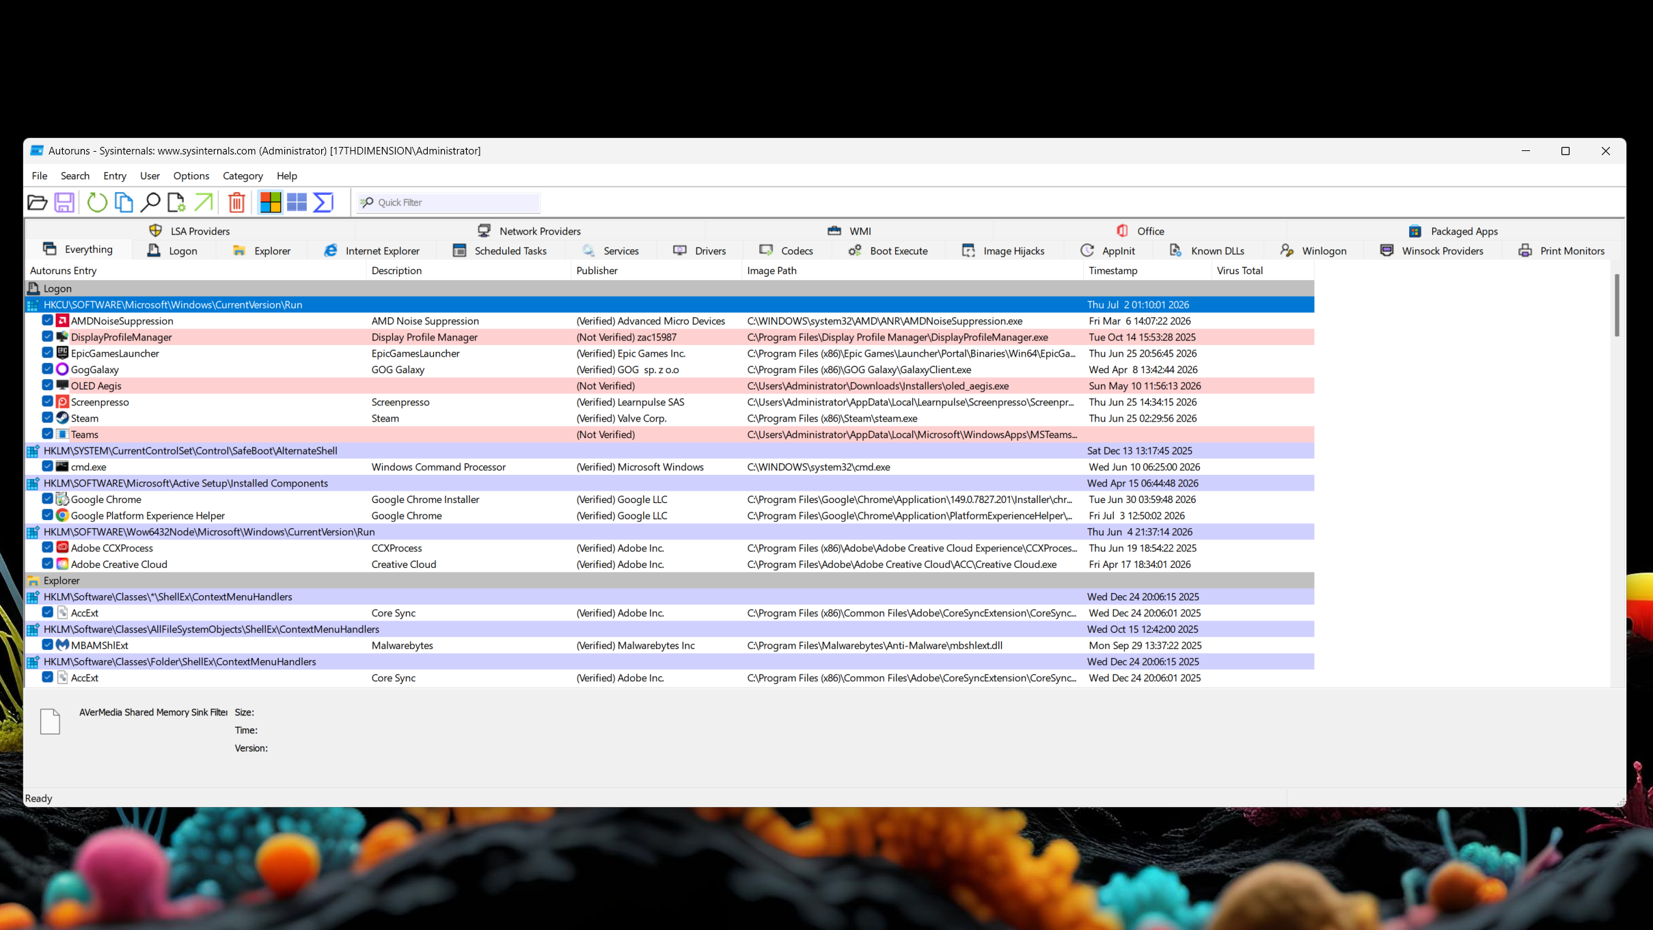Click the blue sigma VirusTotal icon

pyautogui.click(x=323, y=202)
